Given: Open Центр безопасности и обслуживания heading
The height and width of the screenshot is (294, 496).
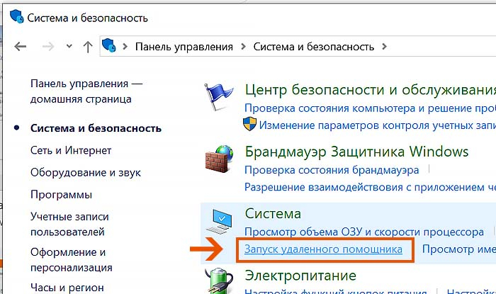Looking at the screenshot, I should click(x=371, y=90).
